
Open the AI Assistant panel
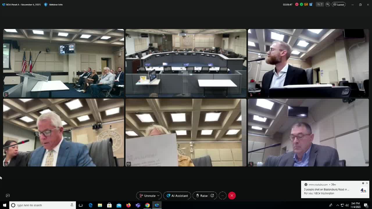click(177, 196)
